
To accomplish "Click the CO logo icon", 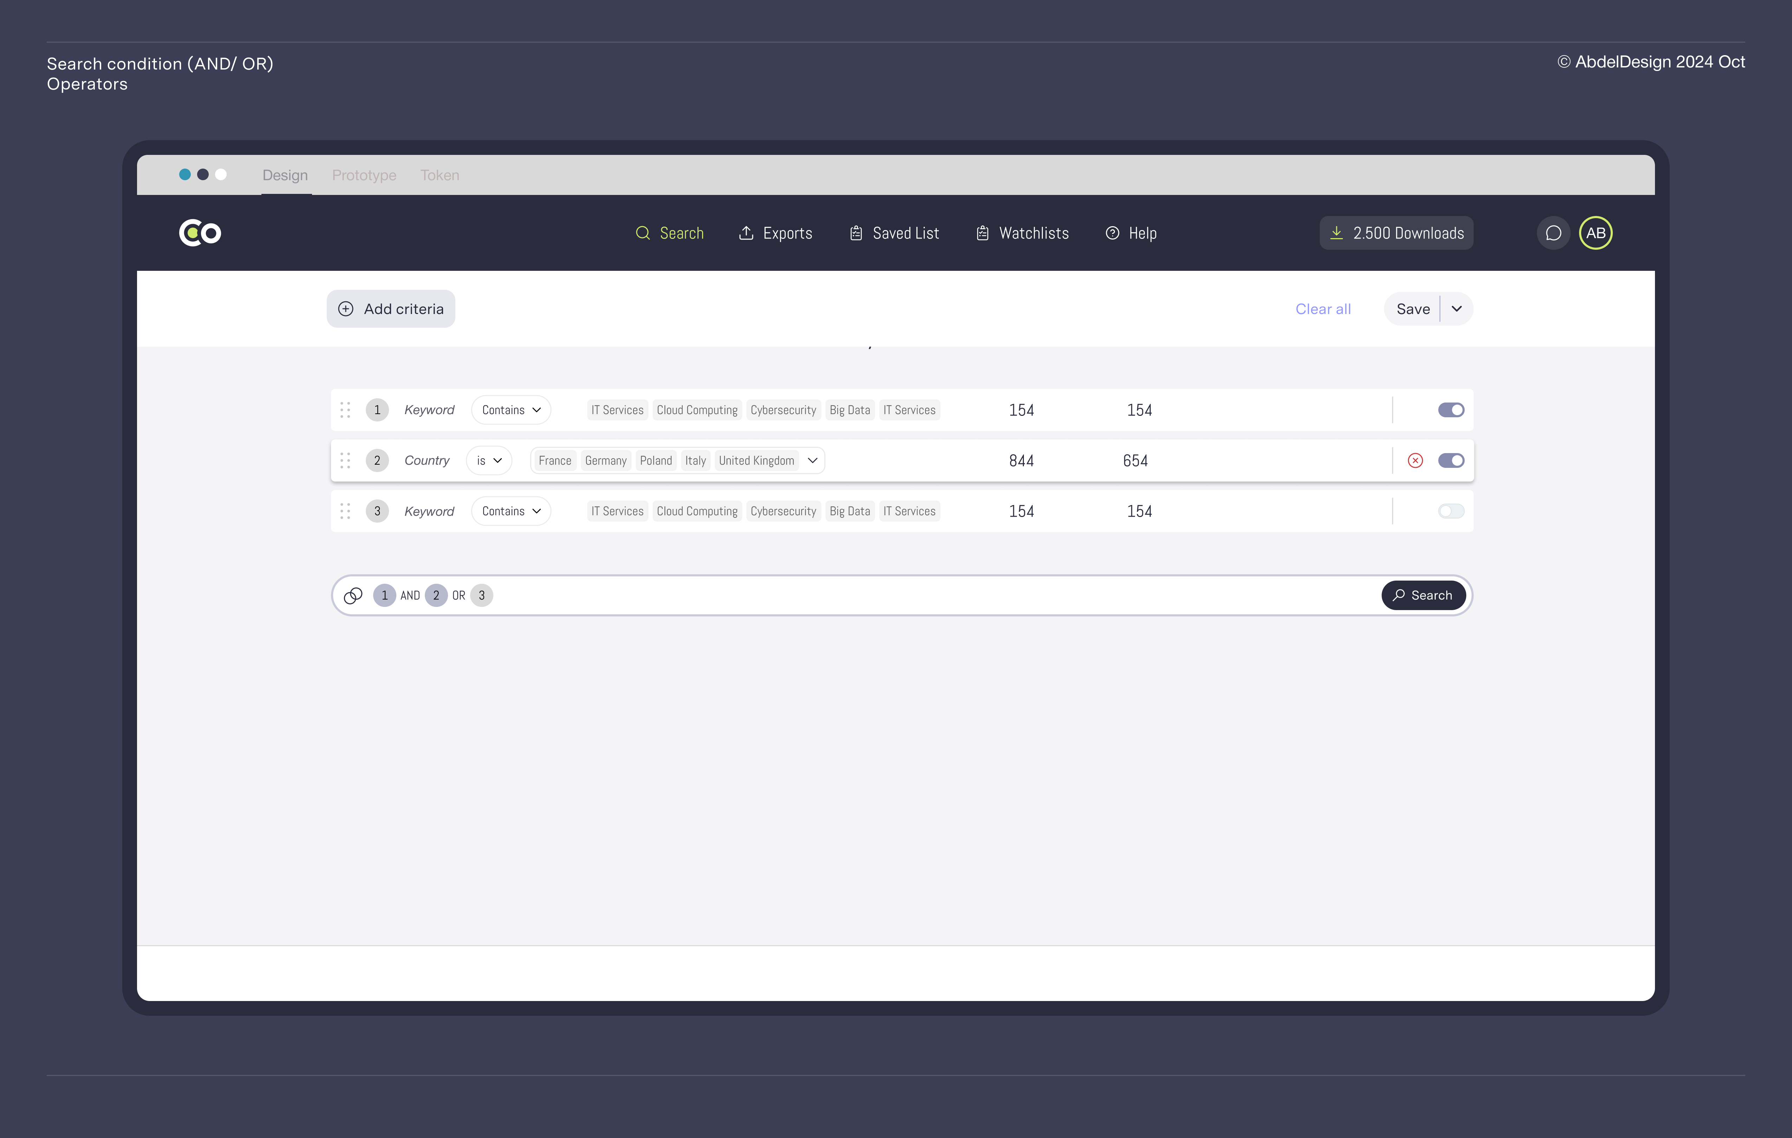I will point(200,233).
